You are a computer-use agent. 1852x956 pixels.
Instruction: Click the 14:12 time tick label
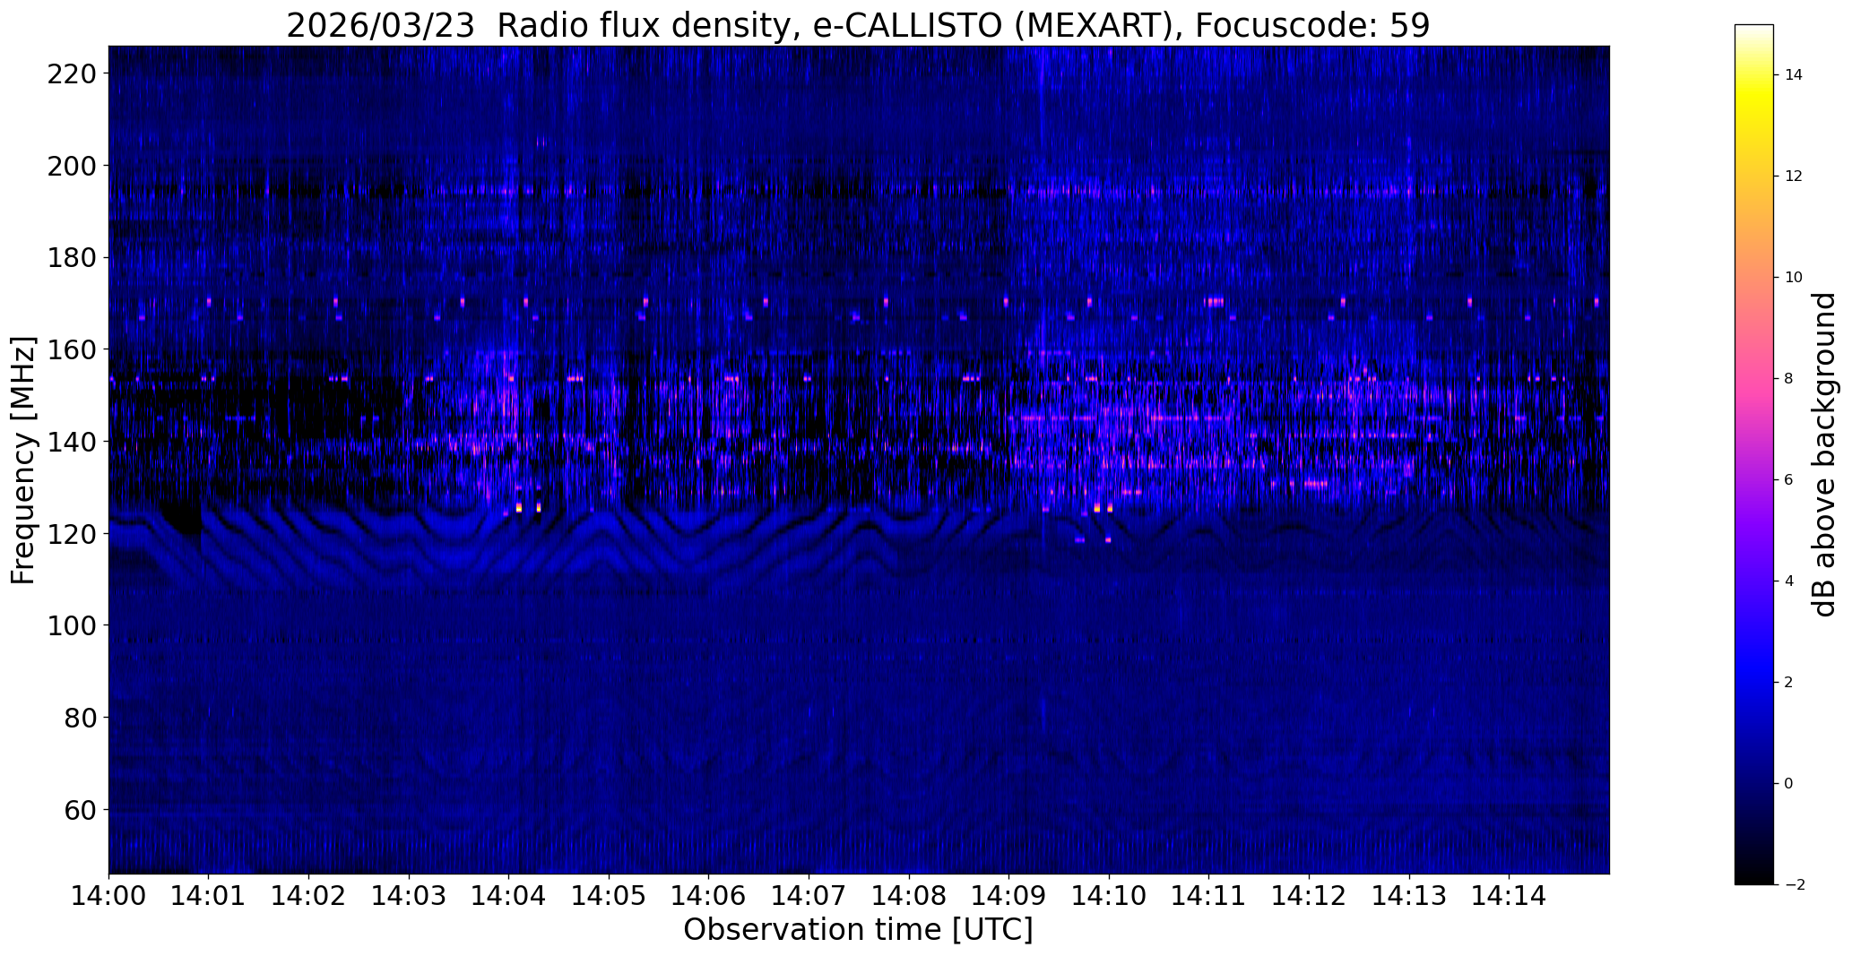(x=1309, y=895)
